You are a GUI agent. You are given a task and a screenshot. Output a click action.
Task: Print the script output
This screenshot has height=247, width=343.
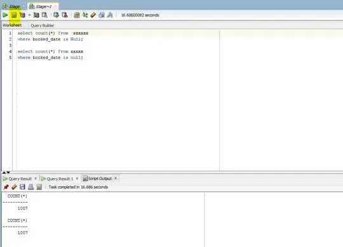pos(31,187)
